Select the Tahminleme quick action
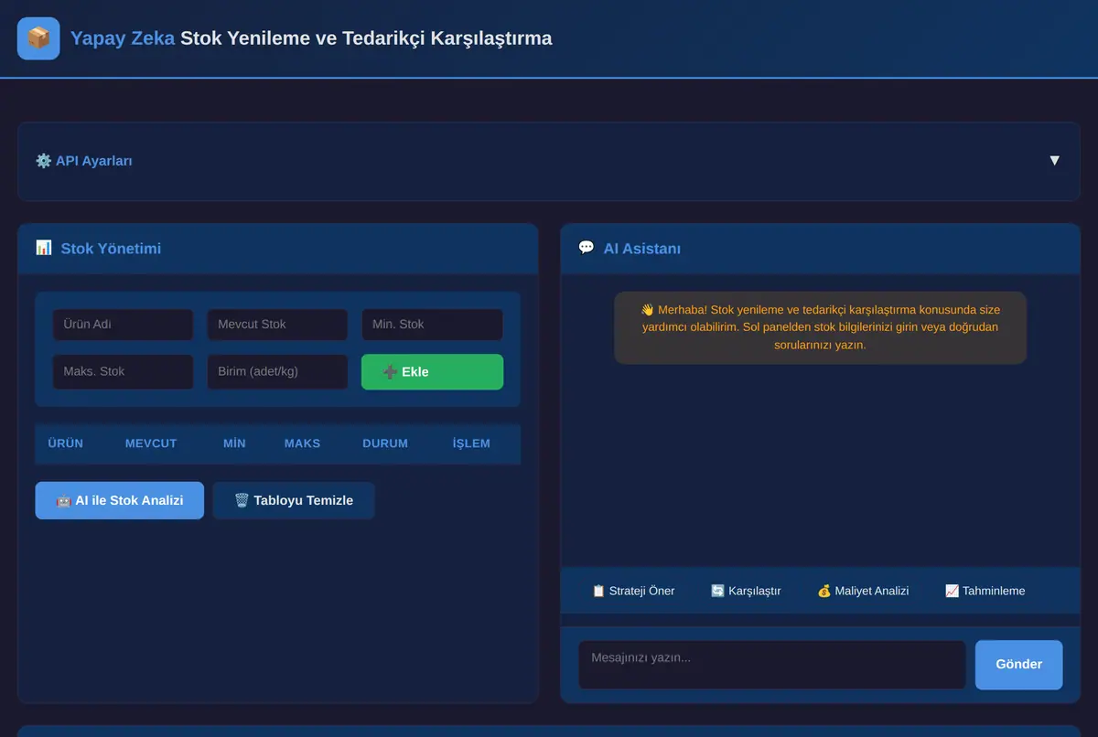1098x737 pixels. [985, 591]
